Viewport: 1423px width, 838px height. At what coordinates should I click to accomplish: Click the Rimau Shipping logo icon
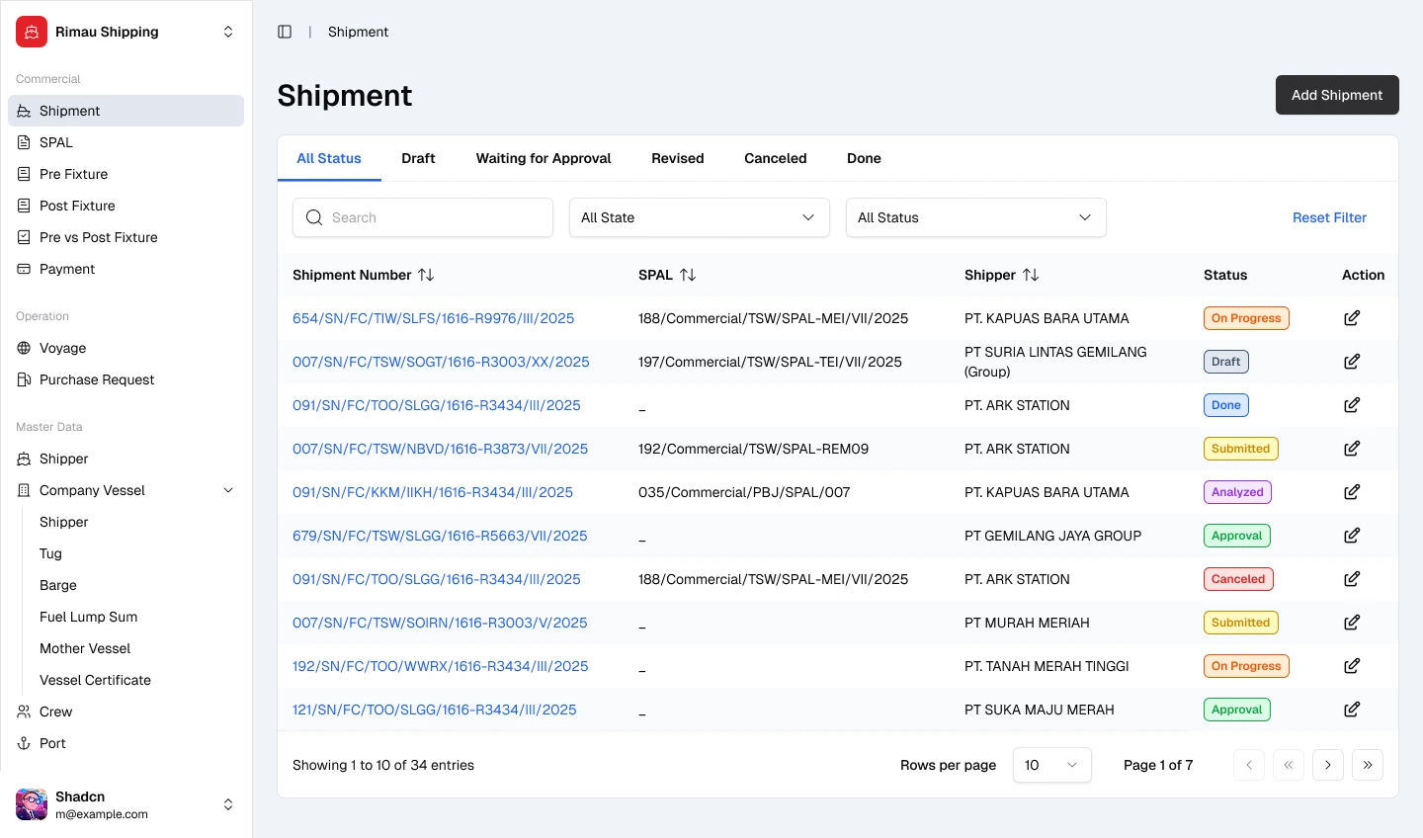pos(32,32)
